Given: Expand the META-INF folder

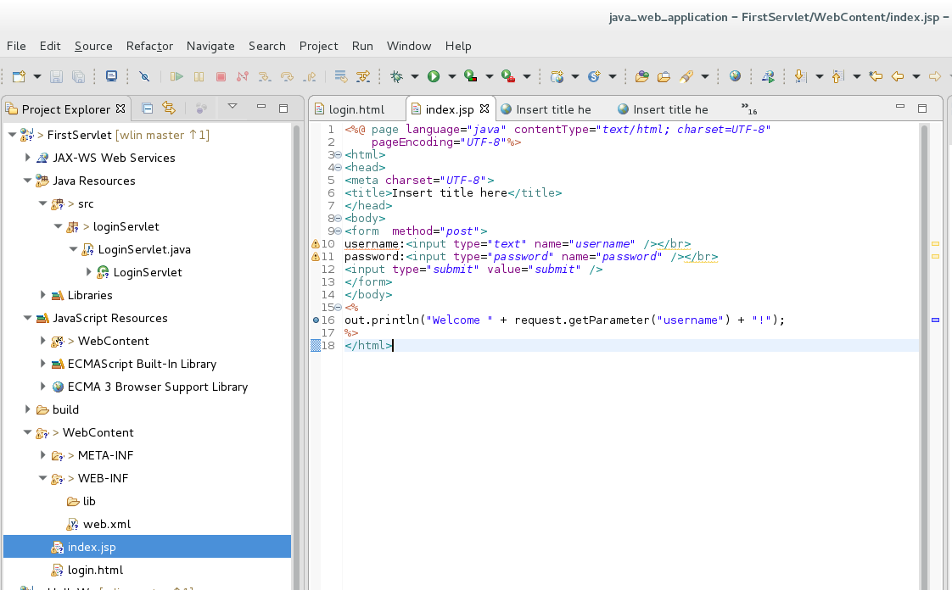Looking at the screenshot, I should [42, 455].
